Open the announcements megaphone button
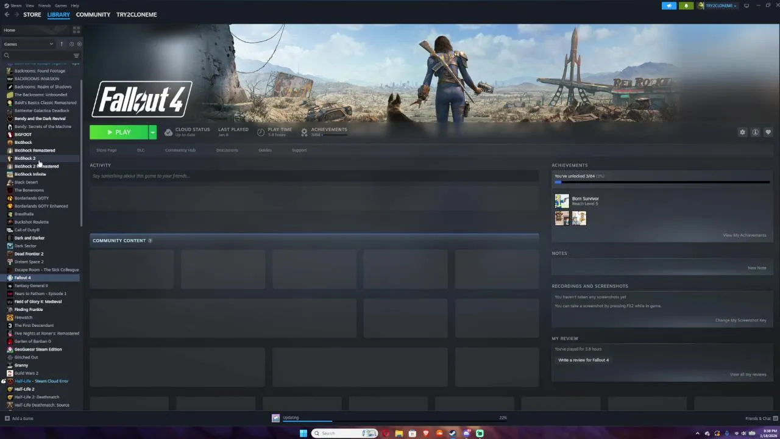The image size is (780, 439). point(669,5)
